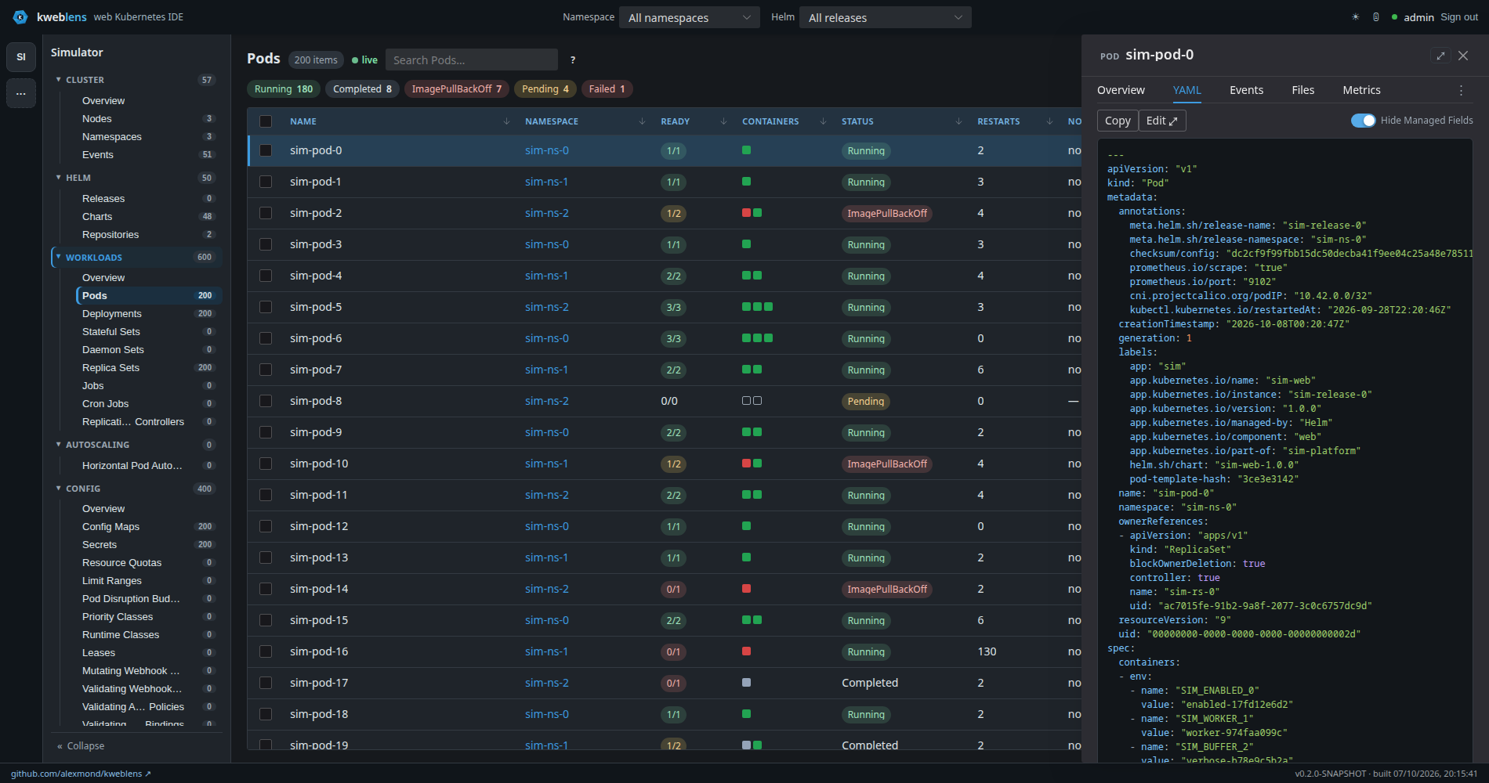Switch to the Events tab in pod panel
1489x783 pixels.
(x=1246, y=91)
